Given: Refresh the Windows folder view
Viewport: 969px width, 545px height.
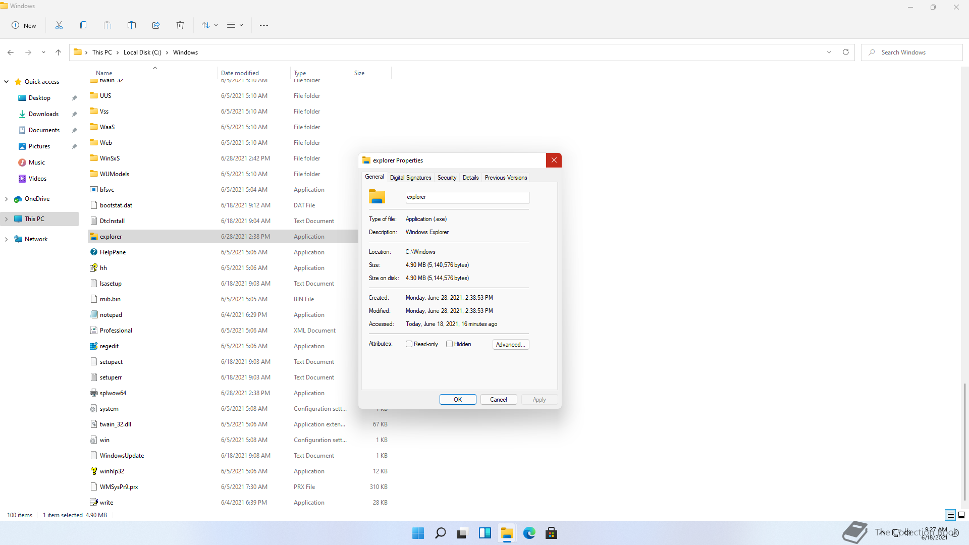Looking at the screenshot, I should [x=846, y=52].
